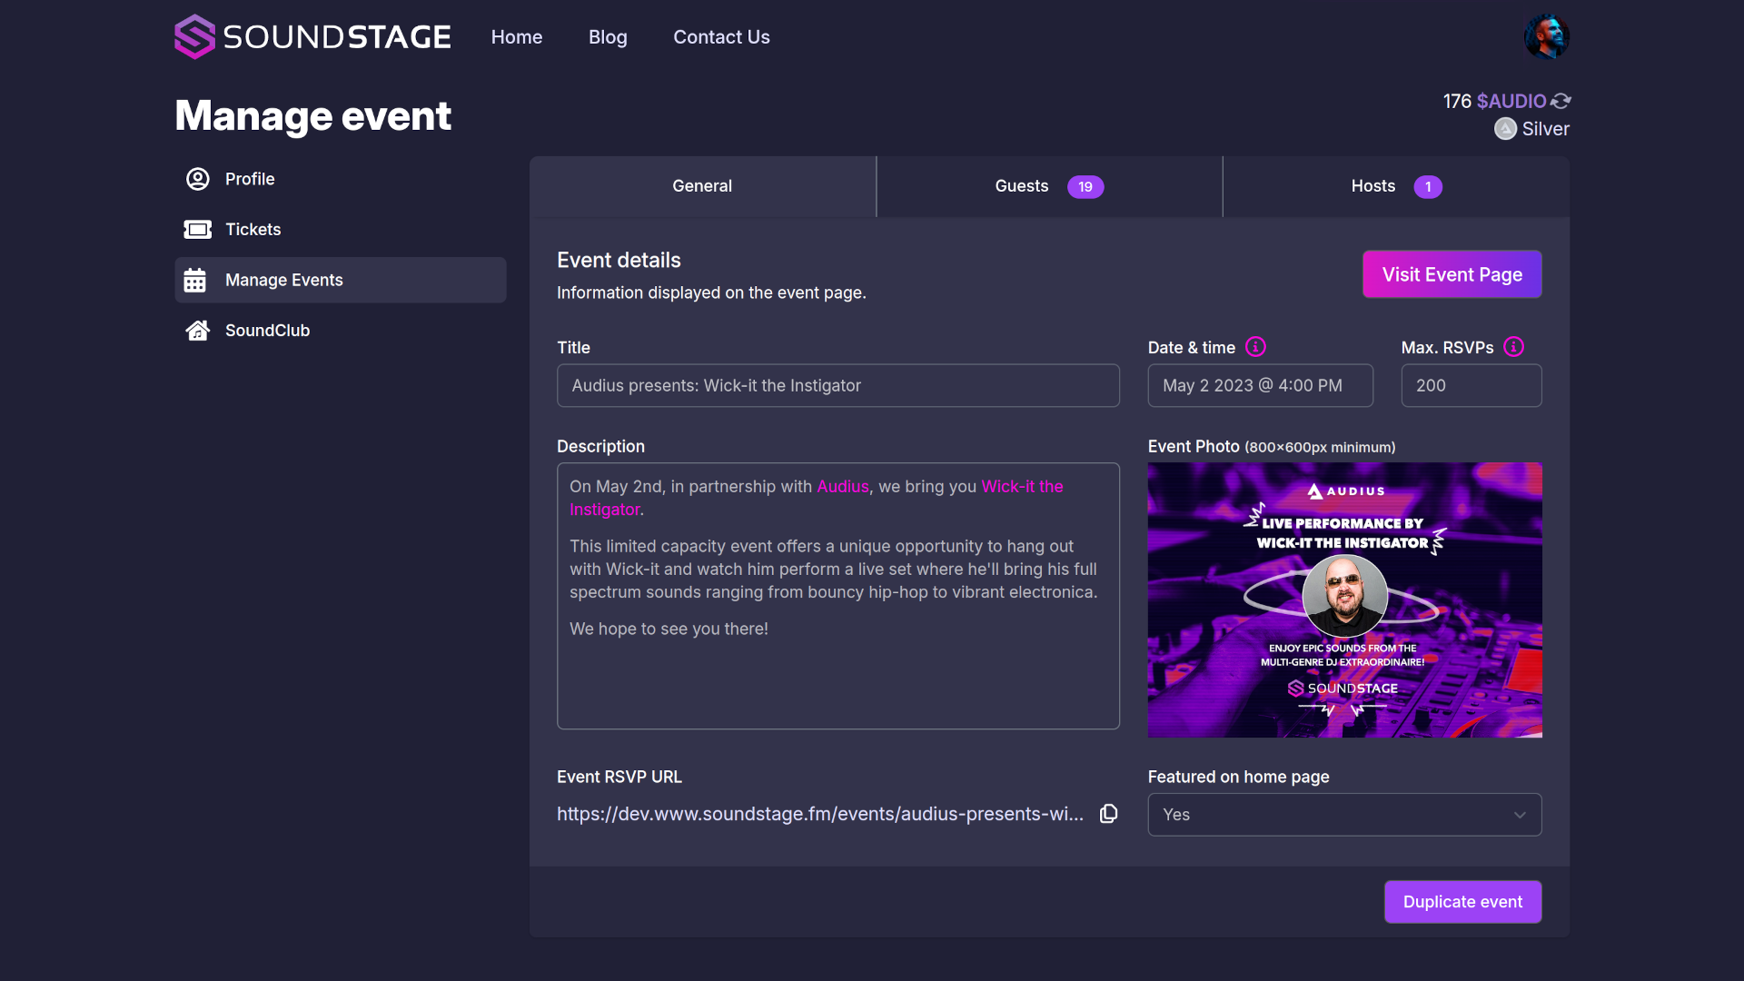Click the SoundClub house icon

(x=197, y=331)
